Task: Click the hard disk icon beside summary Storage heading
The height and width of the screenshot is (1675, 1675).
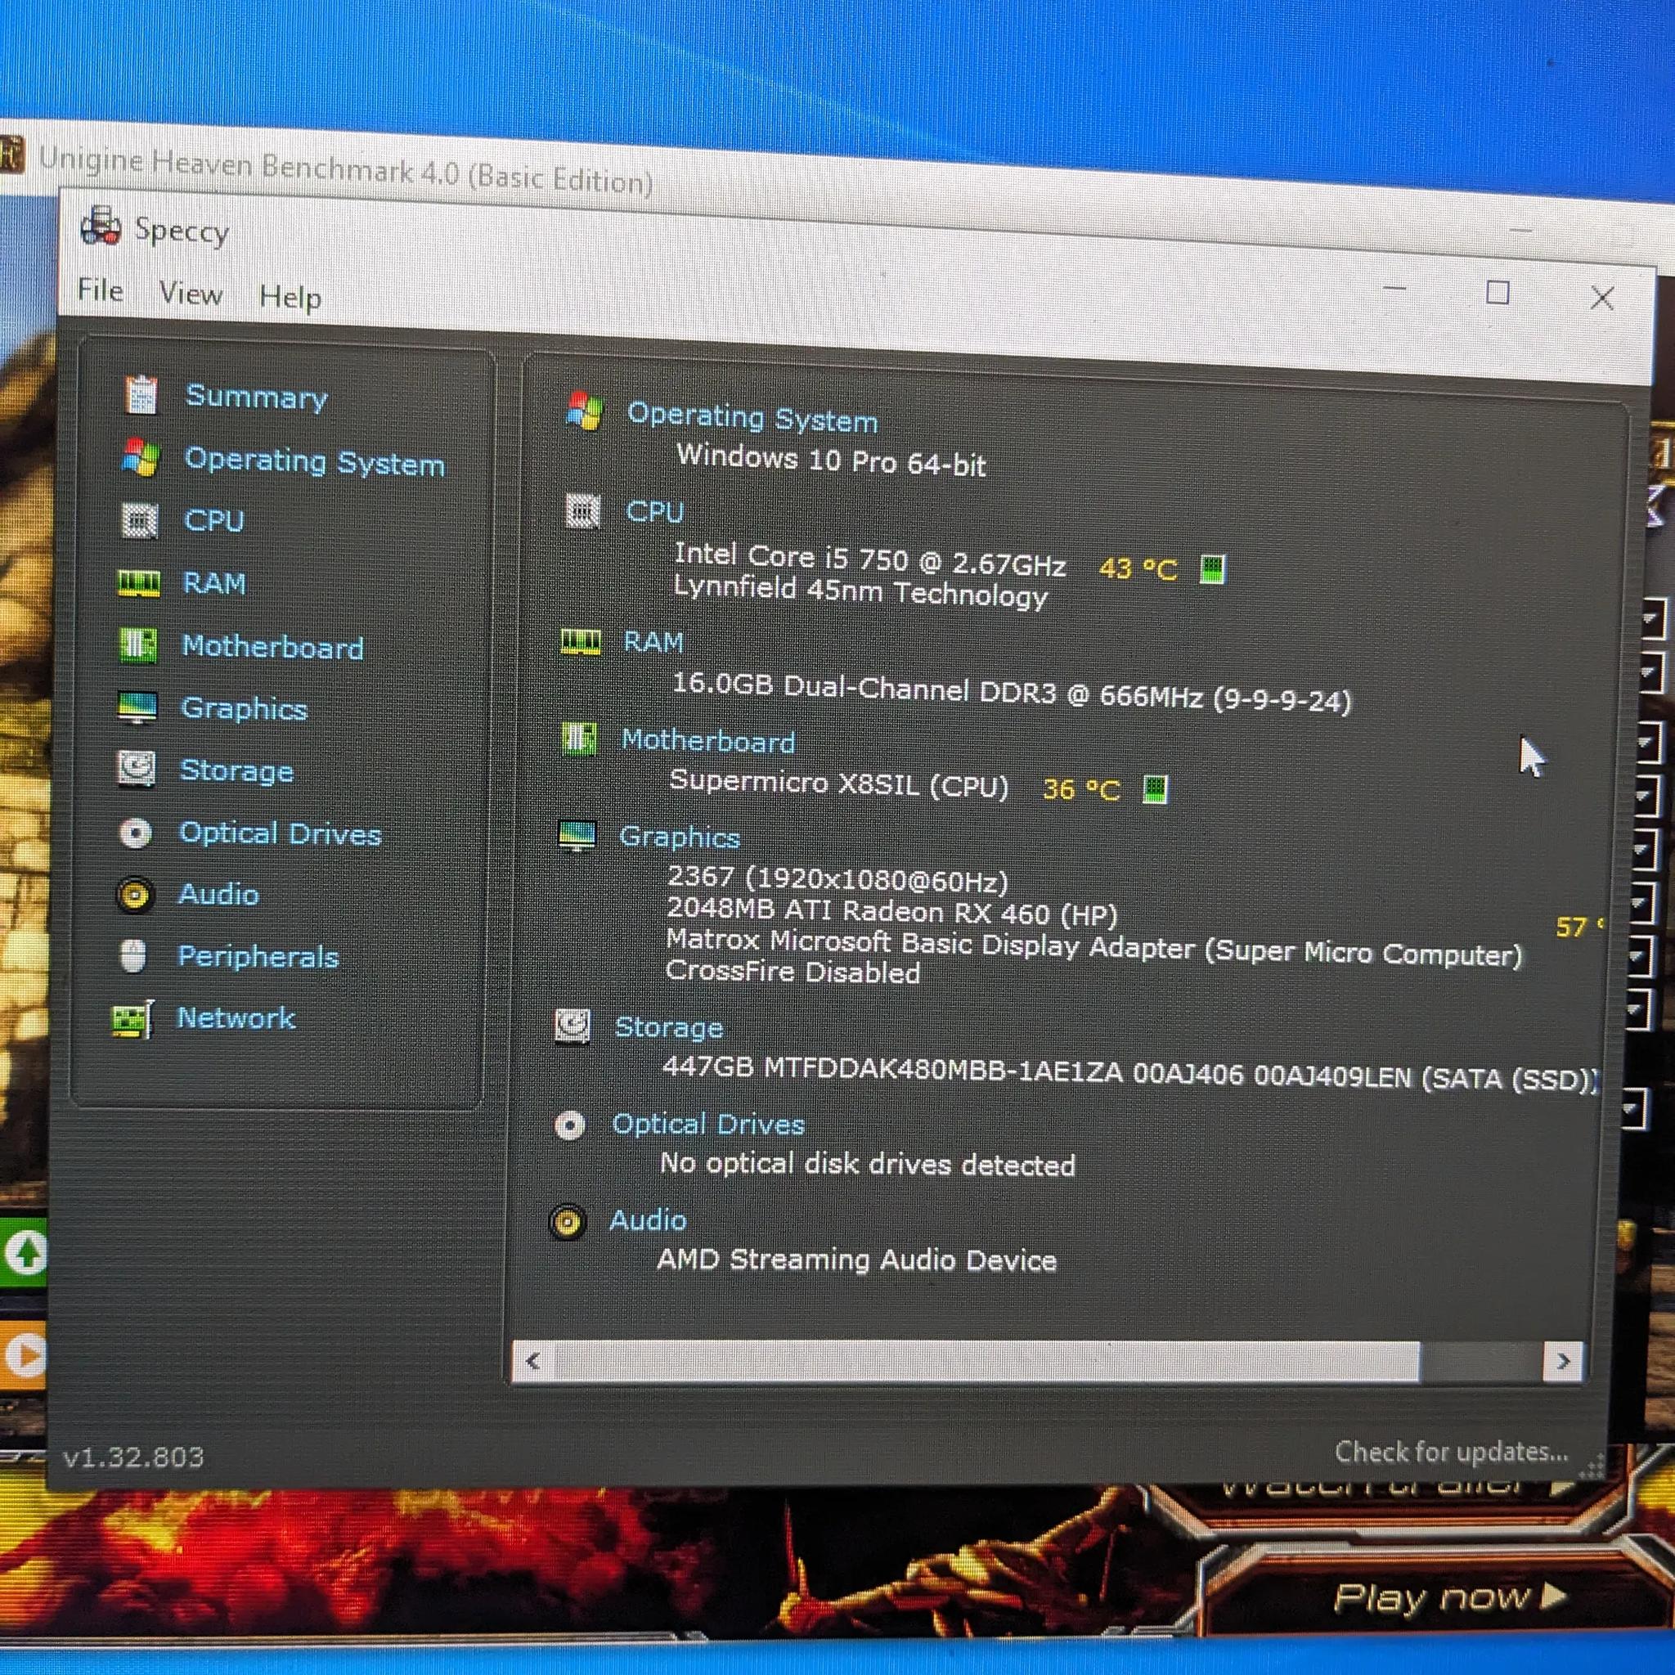Action: pos(573,1026)
